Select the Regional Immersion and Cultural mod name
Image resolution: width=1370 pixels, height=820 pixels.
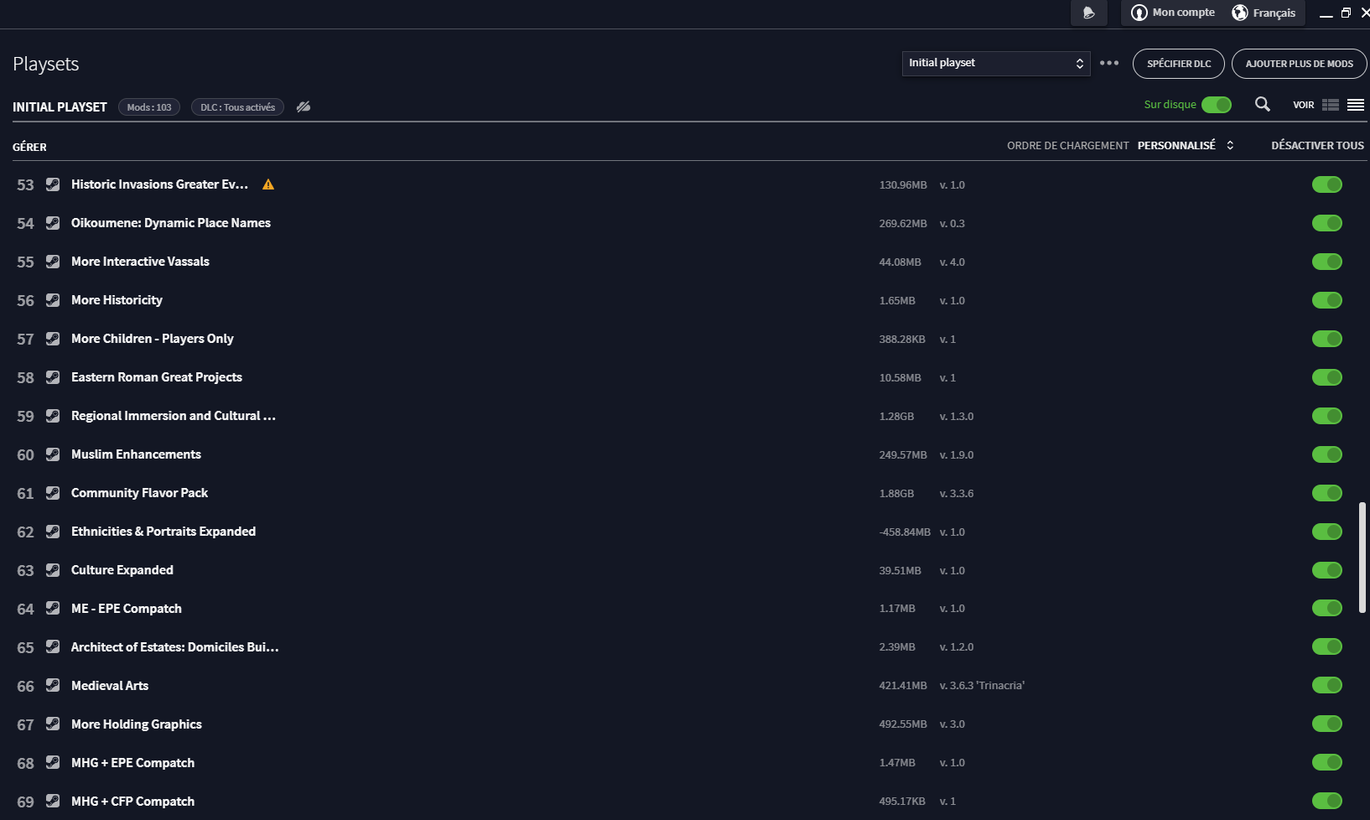click(174, 416)
